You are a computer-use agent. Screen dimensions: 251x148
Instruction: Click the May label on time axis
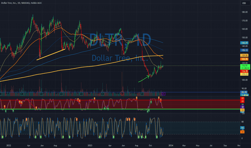click(x=197, y=145)
